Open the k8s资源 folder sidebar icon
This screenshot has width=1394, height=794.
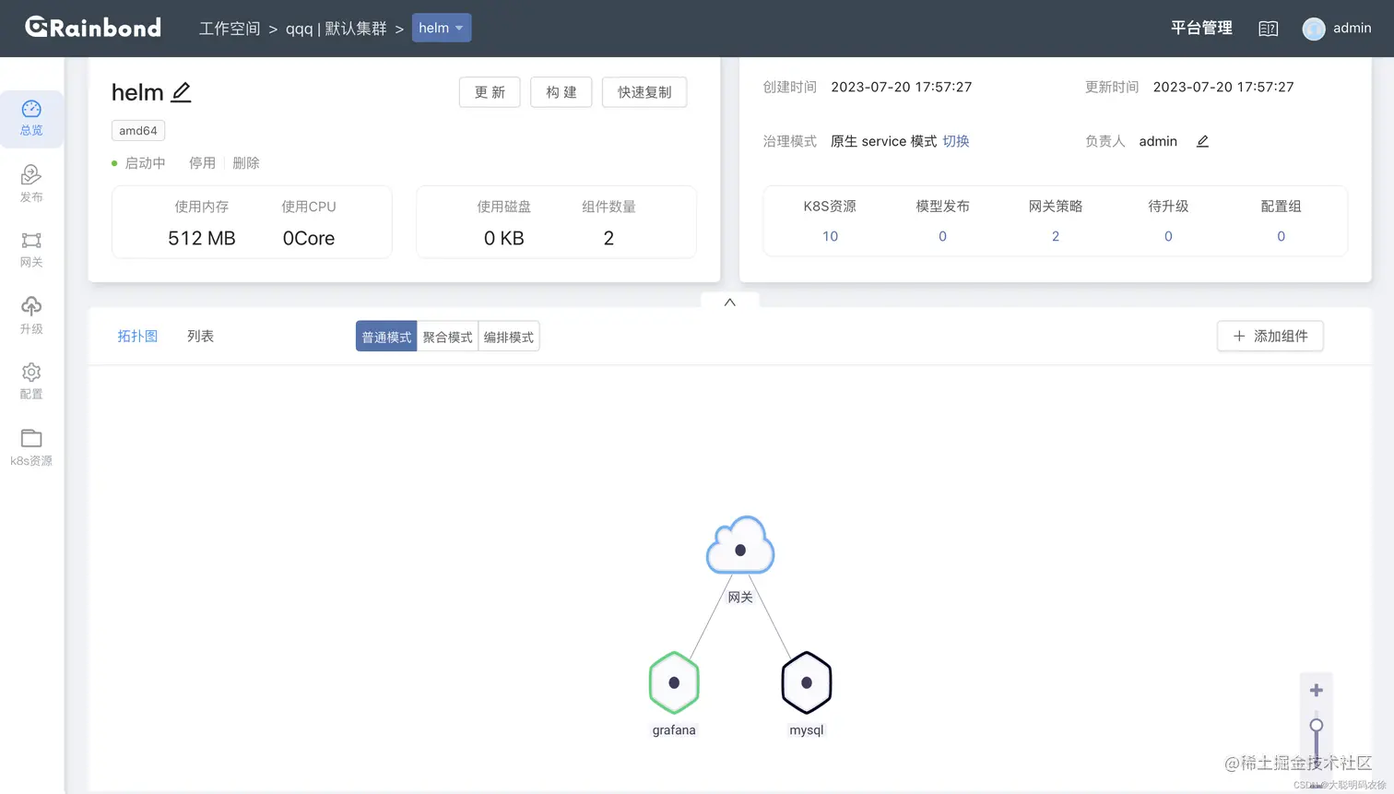click(31, 447)
